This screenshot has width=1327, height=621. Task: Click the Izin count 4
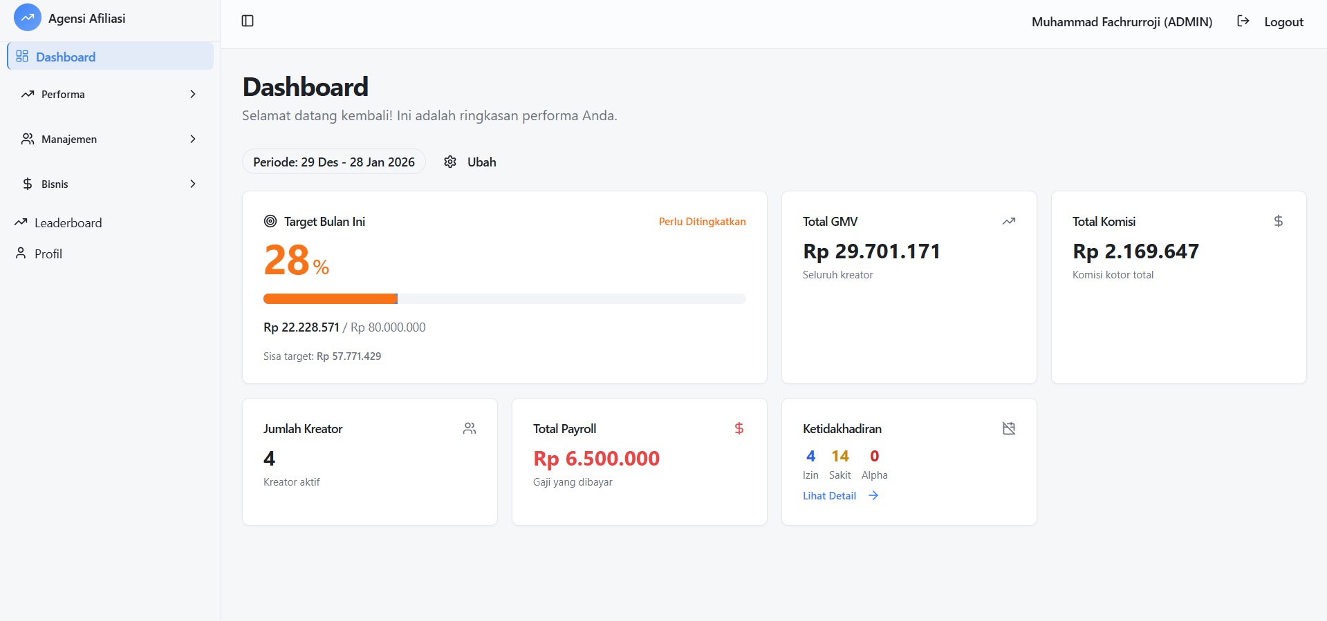coord(810,456)
